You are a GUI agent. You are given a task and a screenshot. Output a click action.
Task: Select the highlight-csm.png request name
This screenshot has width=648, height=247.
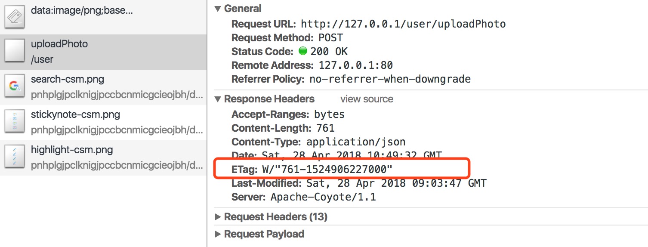coord(72,150)
